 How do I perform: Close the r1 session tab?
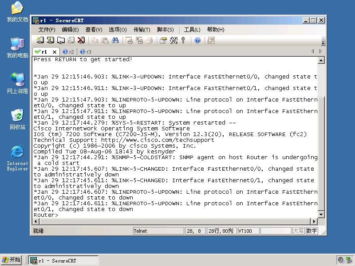(x=54, y=52)
